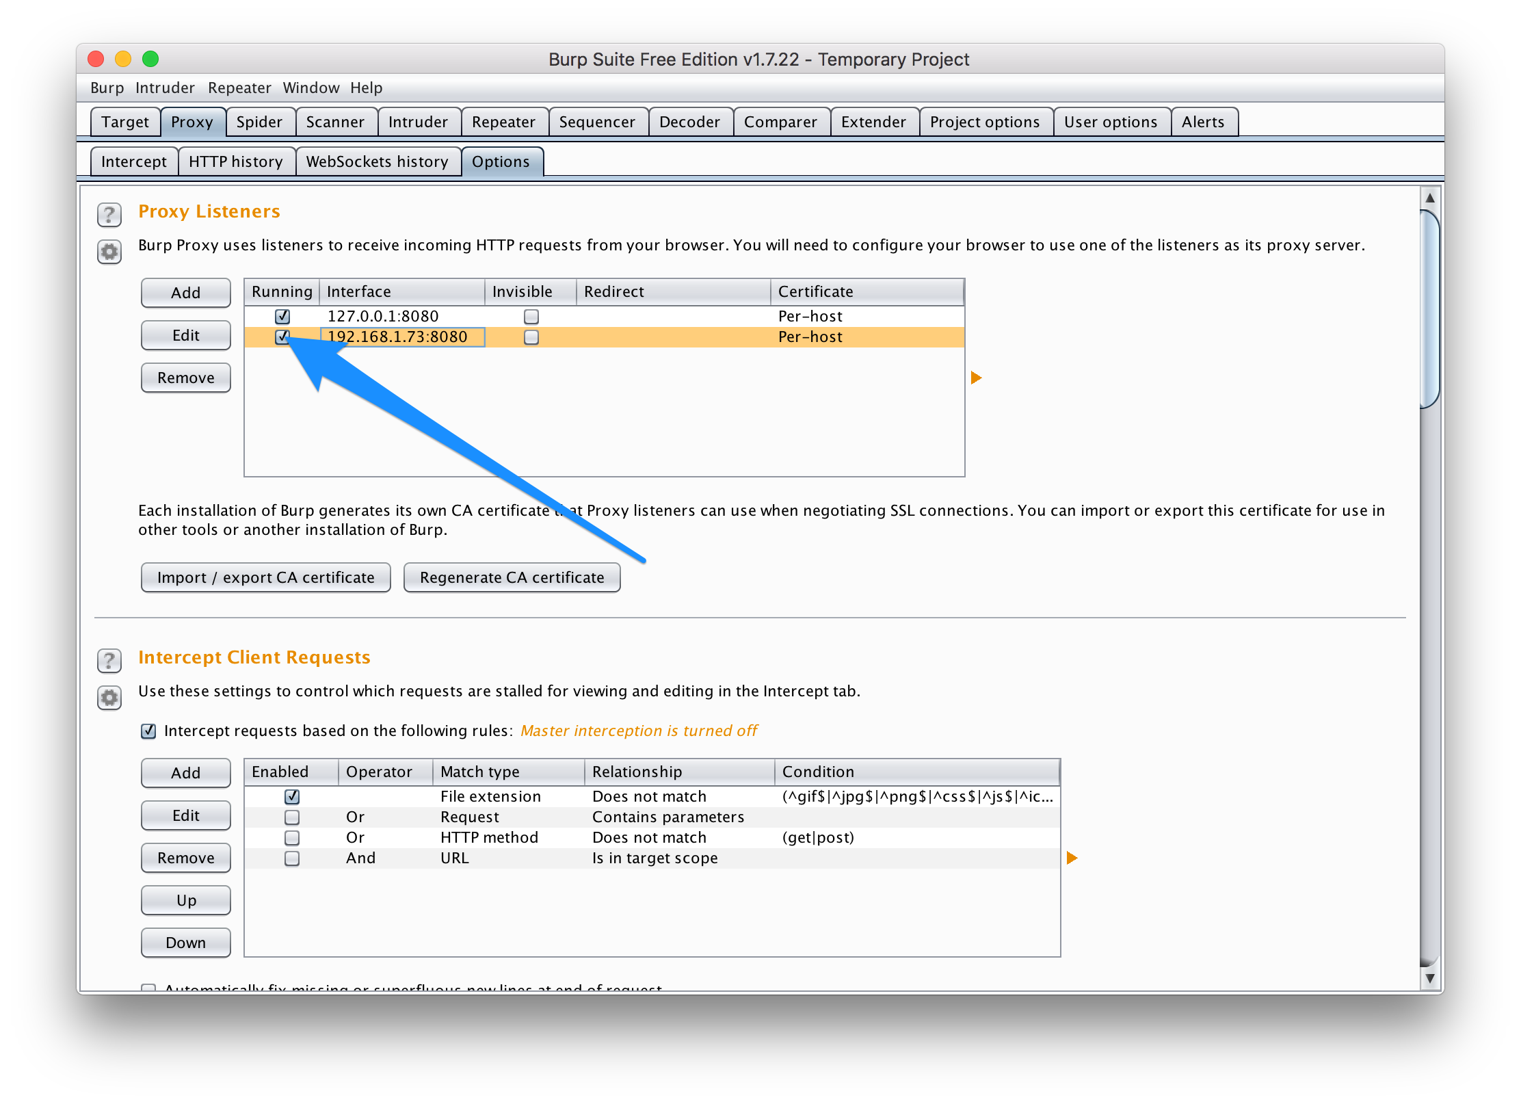Click scrollbar down arrow at bottom right
1521x1104 pixels.
[1430, 979]
